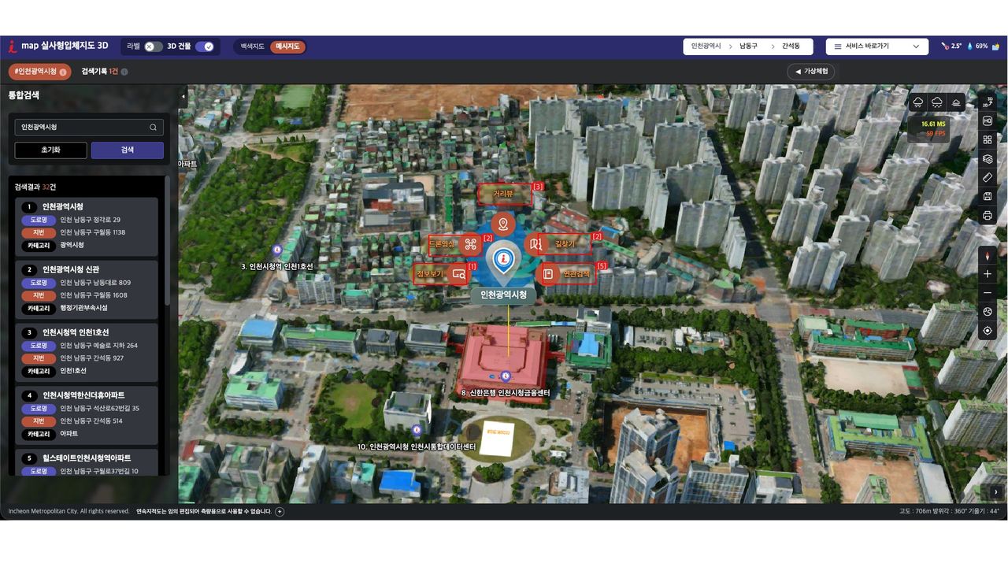
Task: Open the 서비스 바로가기 dropdown
Action: [876, 46]
